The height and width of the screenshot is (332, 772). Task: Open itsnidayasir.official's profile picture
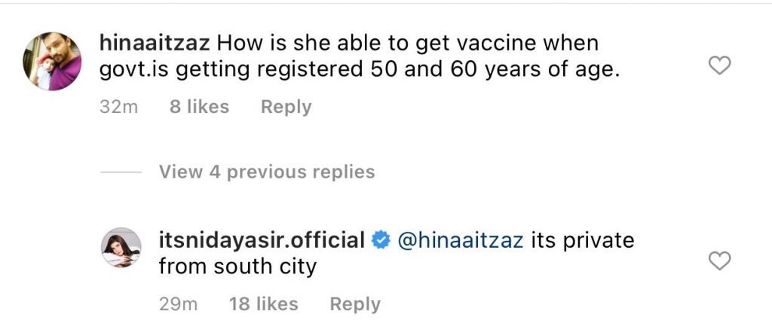pyautogui.click(x=121, y=250)
